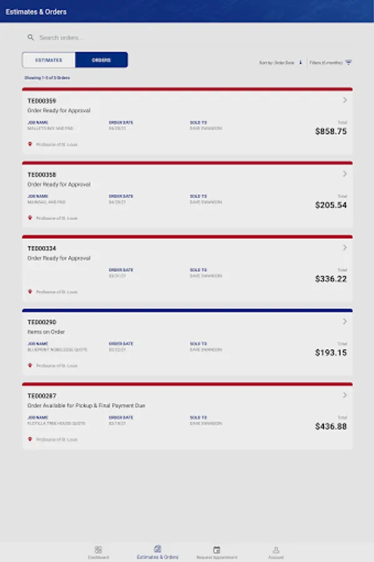
Task: Click the search magnifier icon
Action: tap(31, 37)
